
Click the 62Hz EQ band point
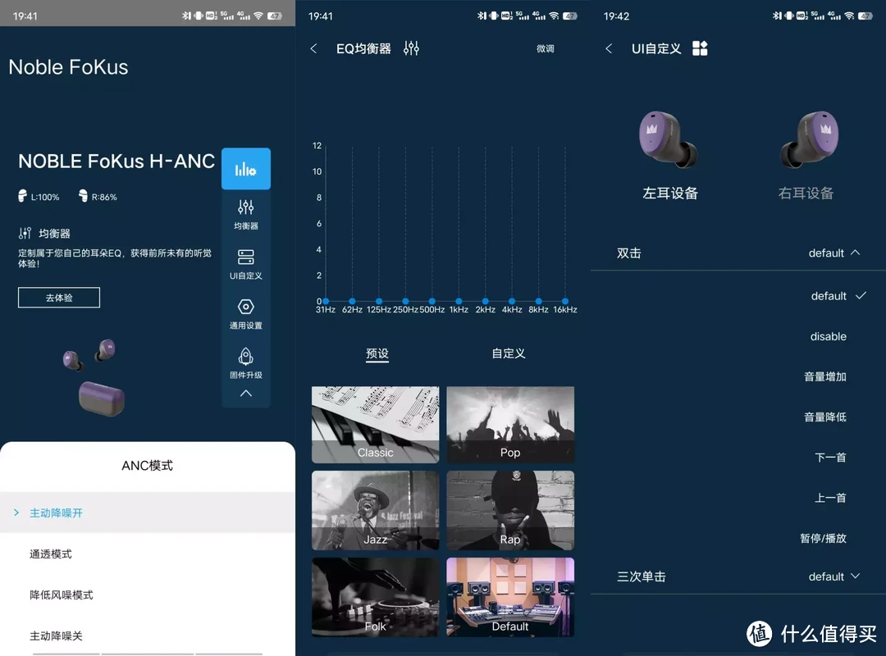click(x=353, y=301)
